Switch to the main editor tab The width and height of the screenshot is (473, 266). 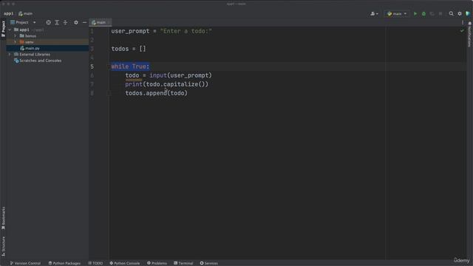(x=101, y=22)
